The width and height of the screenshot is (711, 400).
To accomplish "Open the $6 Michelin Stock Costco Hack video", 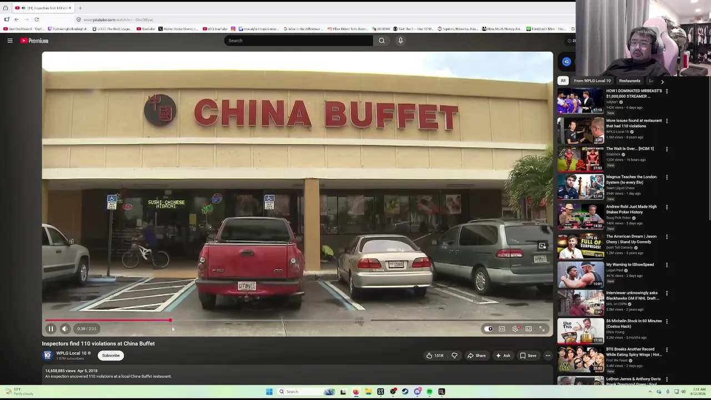I will click(x=580, y=331).
